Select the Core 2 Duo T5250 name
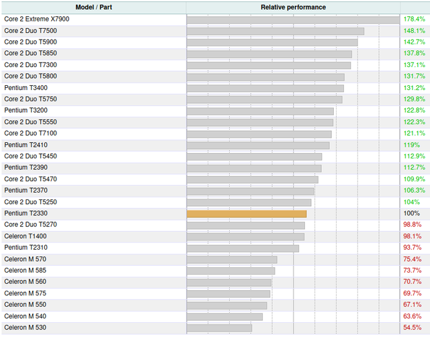The image size is (430, 337). (x=30, y=201)
